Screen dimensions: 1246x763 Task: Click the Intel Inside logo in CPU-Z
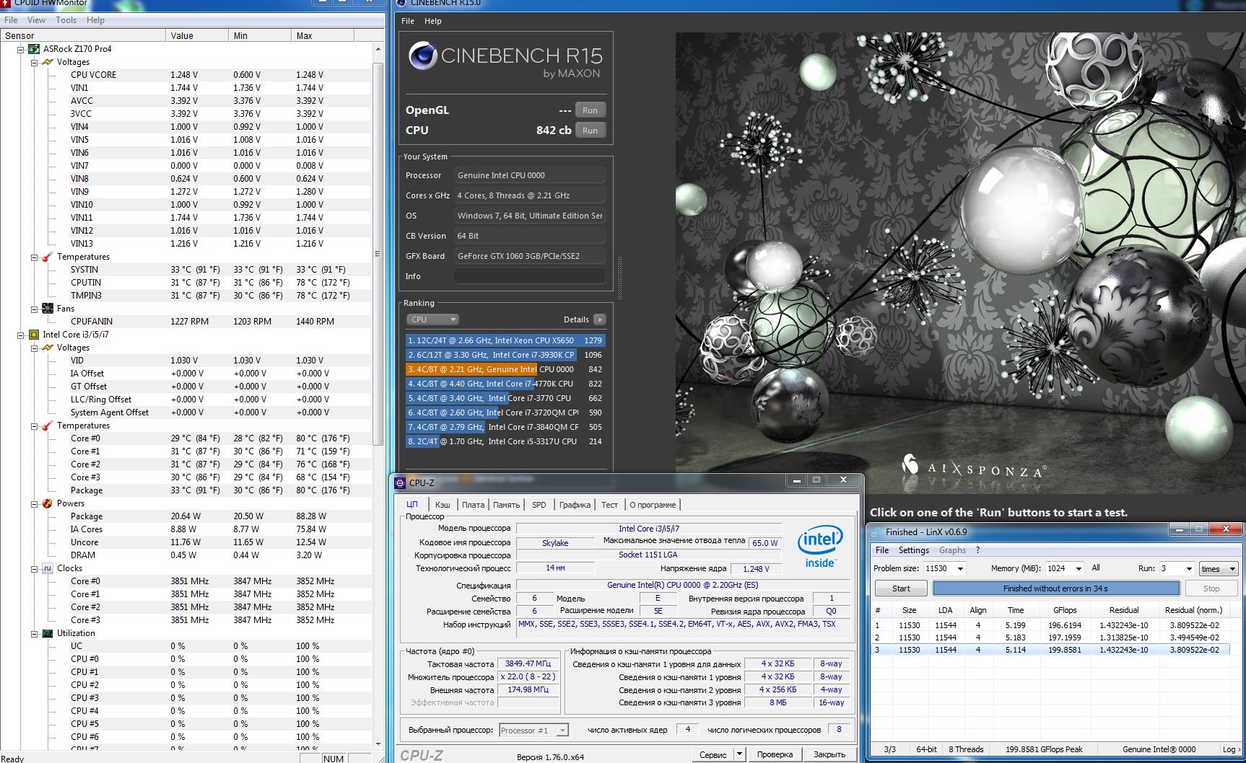click(x=819, y=547)
